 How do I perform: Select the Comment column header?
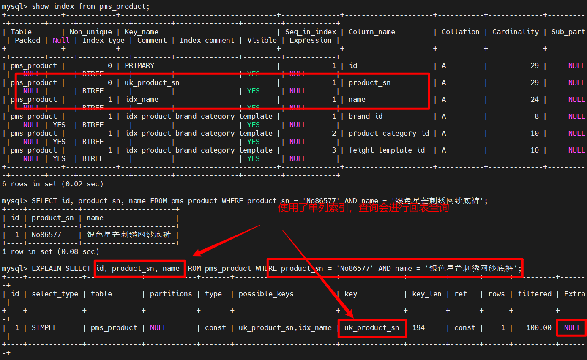point(152,41)
